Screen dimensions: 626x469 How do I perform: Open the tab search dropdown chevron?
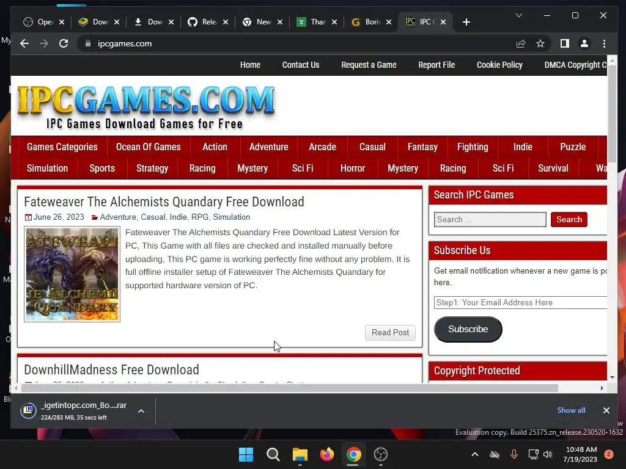(x=519, y=15)
